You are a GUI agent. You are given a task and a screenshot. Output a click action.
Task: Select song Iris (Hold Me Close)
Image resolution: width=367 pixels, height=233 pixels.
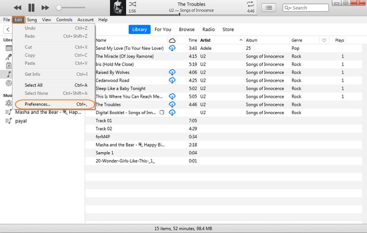click(114, 64)
